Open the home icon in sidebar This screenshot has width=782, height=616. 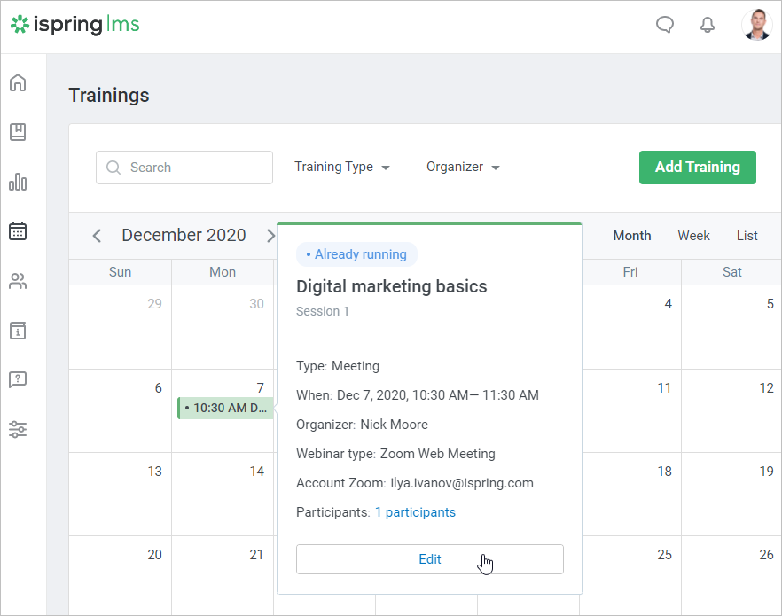click(x=18, y=83)
